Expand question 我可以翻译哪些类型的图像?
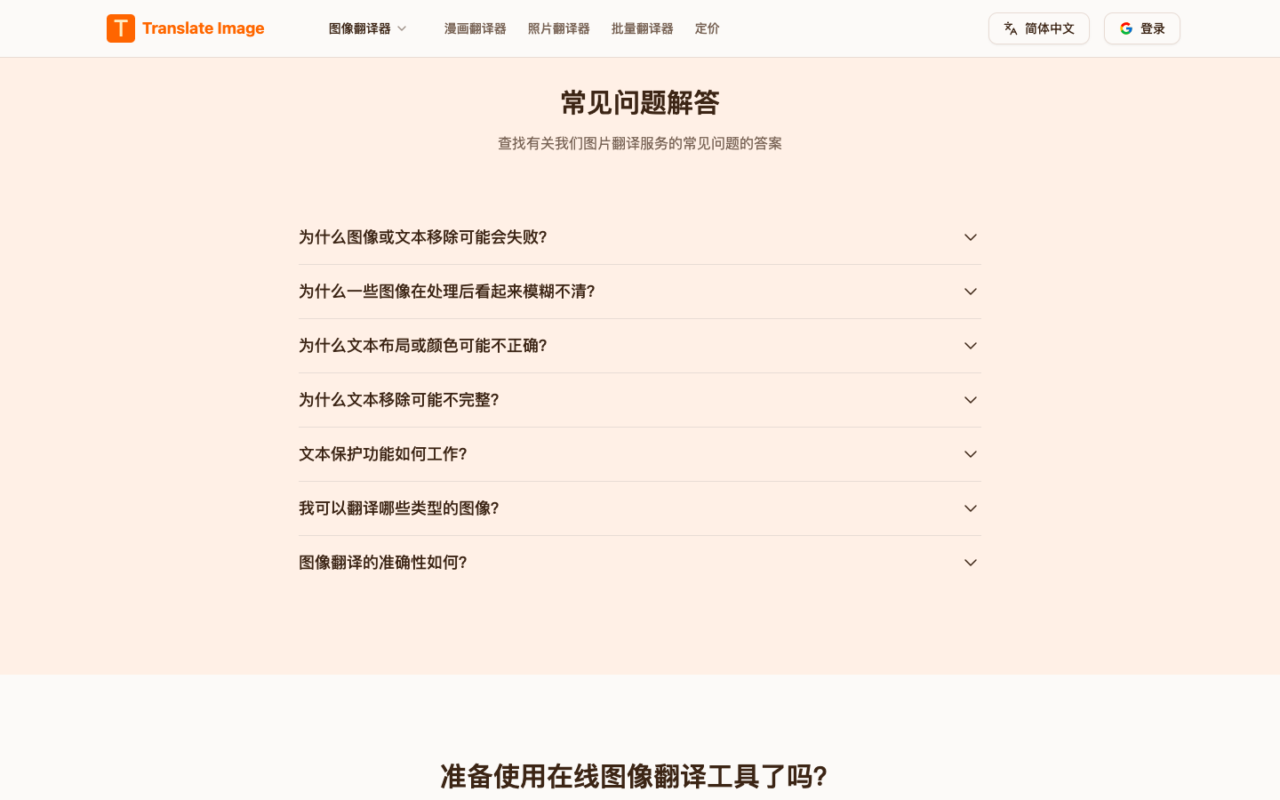The width and height of the screenshot is (1280, 800). click(640, 508)
